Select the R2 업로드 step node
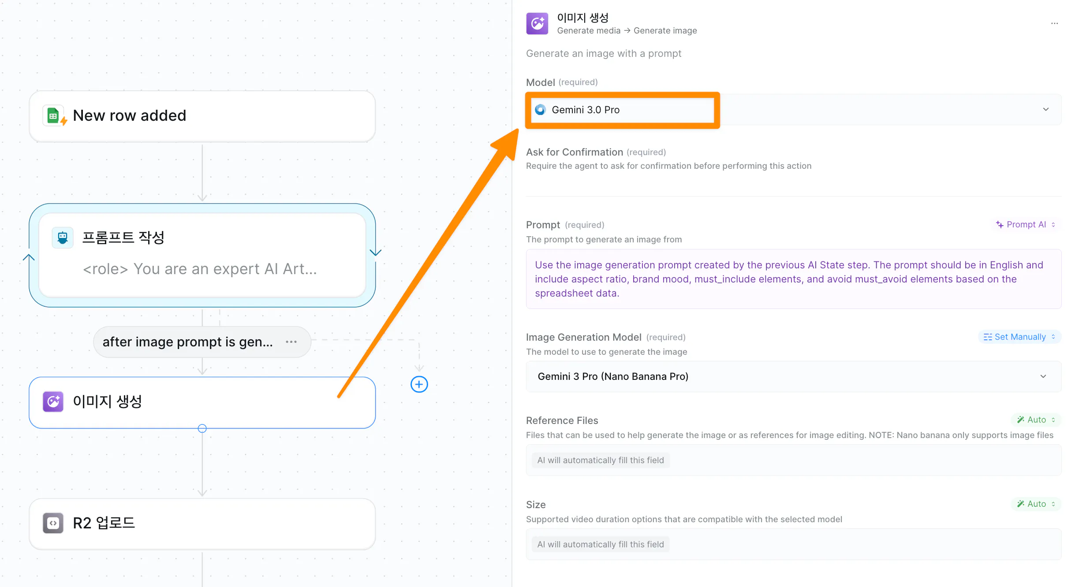Image resolution: width=1075 pixels, height=587 pixels. coord(202,524)
